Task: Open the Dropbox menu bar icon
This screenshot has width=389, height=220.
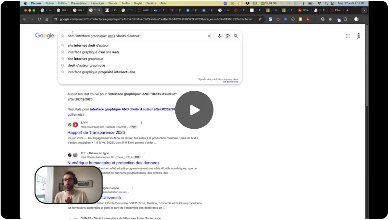Action: (x=247, y=3)
